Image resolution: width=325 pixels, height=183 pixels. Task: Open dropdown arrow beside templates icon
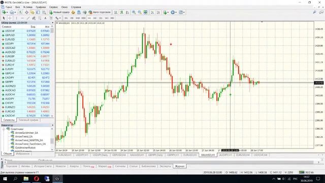point(184,12)
